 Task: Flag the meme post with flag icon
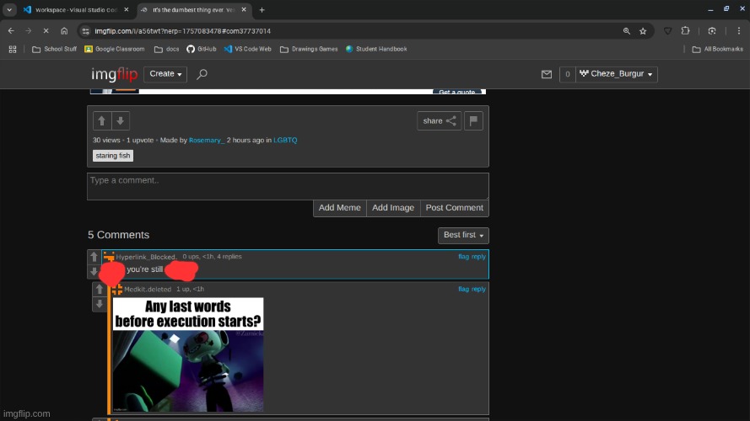[473, 120]
